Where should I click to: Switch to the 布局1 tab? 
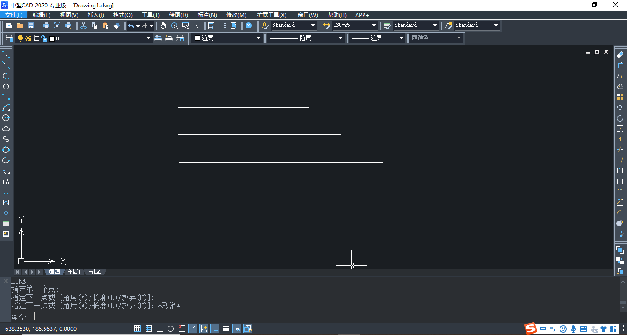[x=73, y=272]
